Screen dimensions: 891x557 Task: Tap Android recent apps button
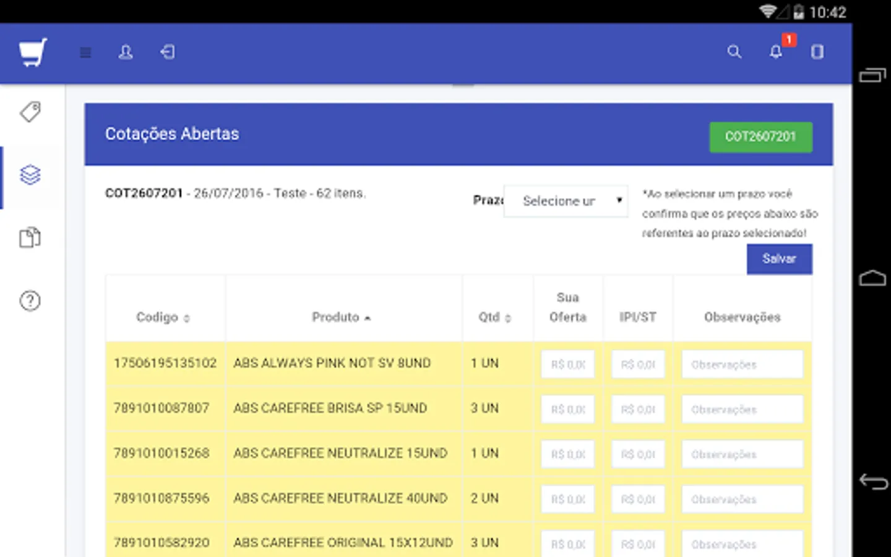click(x=872, y=75)
